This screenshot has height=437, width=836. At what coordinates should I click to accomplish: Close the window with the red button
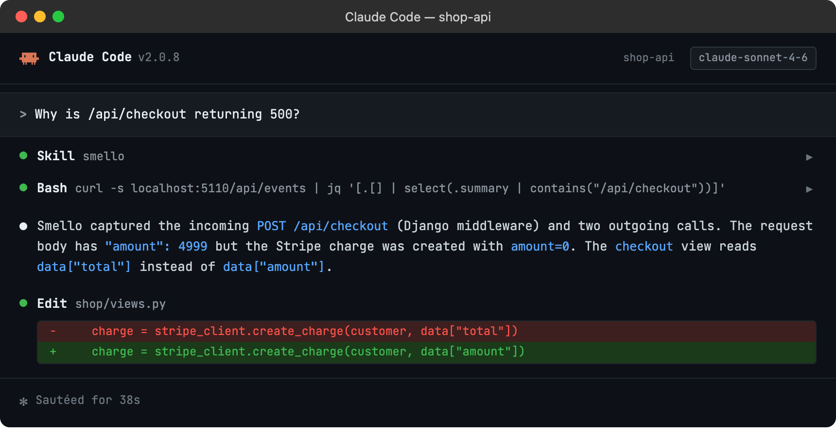point(21,17)
